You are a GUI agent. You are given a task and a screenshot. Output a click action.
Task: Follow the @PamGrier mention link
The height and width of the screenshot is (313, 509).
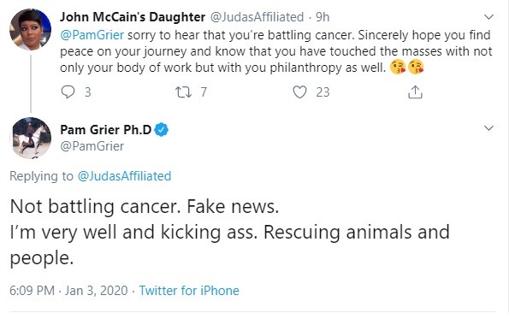92,35
